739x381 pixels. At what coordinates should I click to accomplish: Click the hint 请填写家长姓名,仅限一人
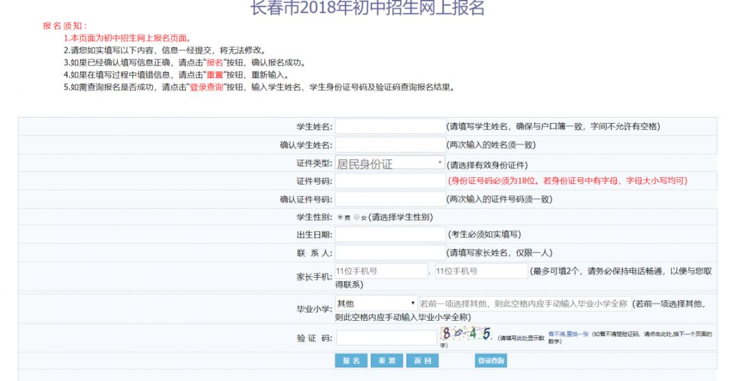500,253
